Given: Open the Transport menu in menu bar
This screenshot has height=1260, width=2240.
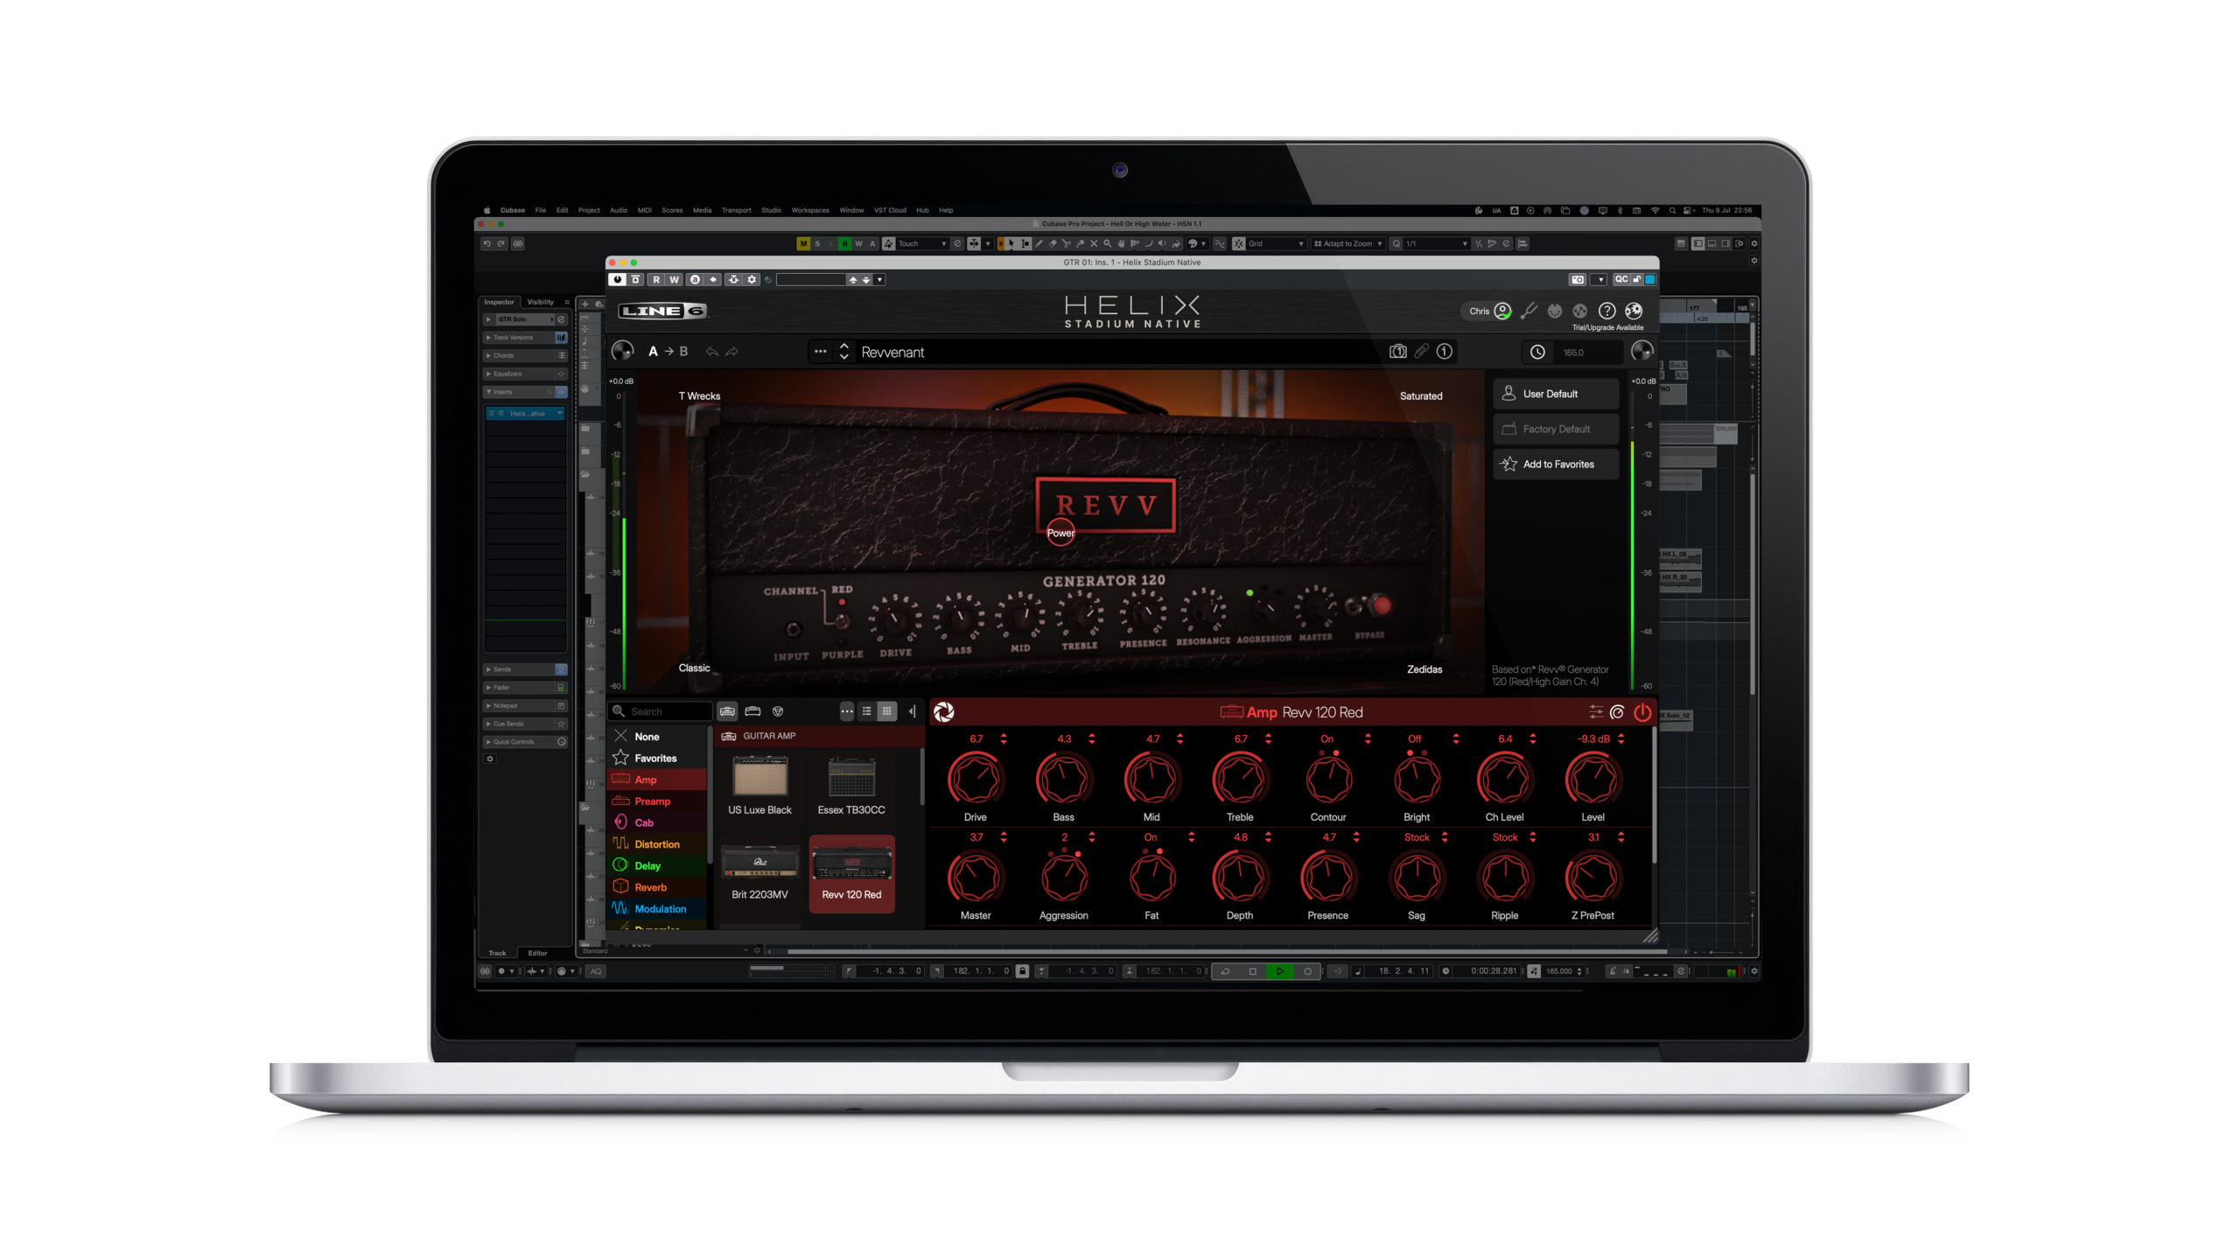Looking at the screenshot, I should pos(736,211).
